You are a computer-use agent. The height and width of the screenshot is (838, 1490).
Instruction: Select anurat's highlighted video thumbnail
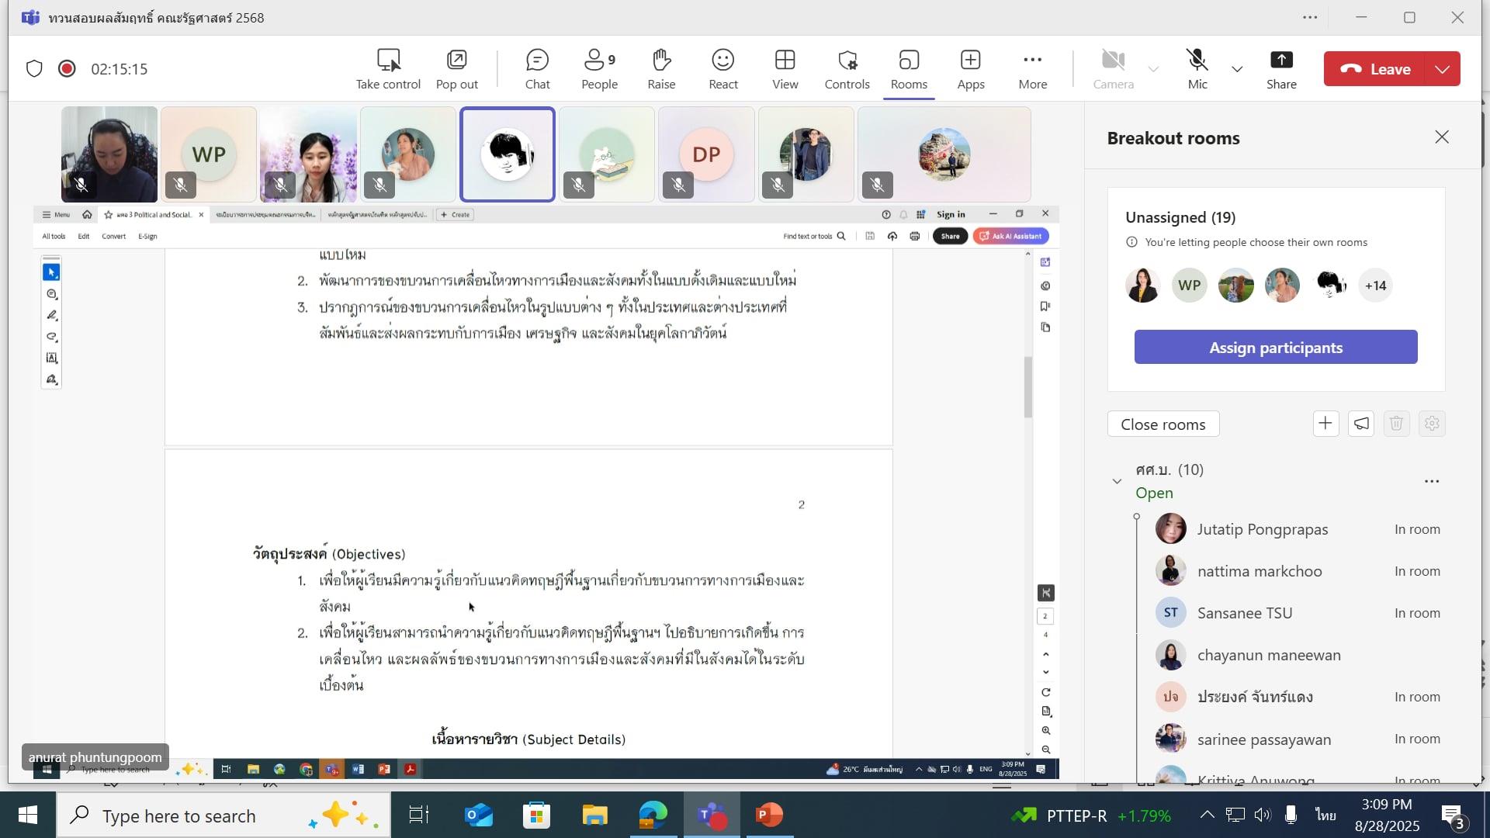pyautogui.click(x=508, y=154)
